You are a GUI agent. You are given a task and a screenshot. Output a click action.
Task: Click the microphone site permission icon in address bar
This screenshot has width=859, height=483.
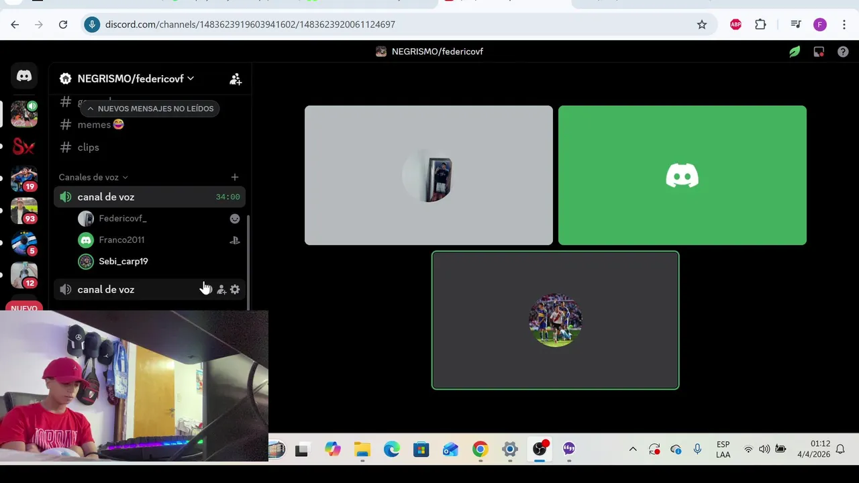click(93, 25)
